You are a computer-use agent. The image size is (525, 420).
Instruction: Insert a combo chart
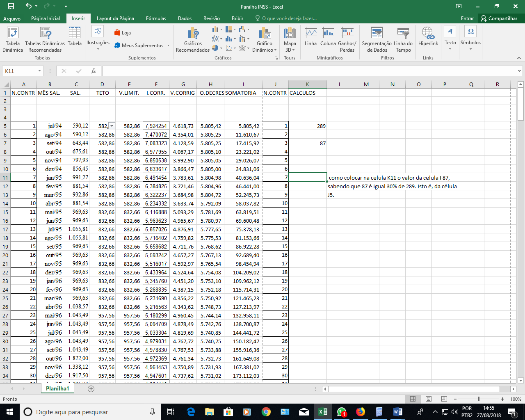[x=244, y=39]
